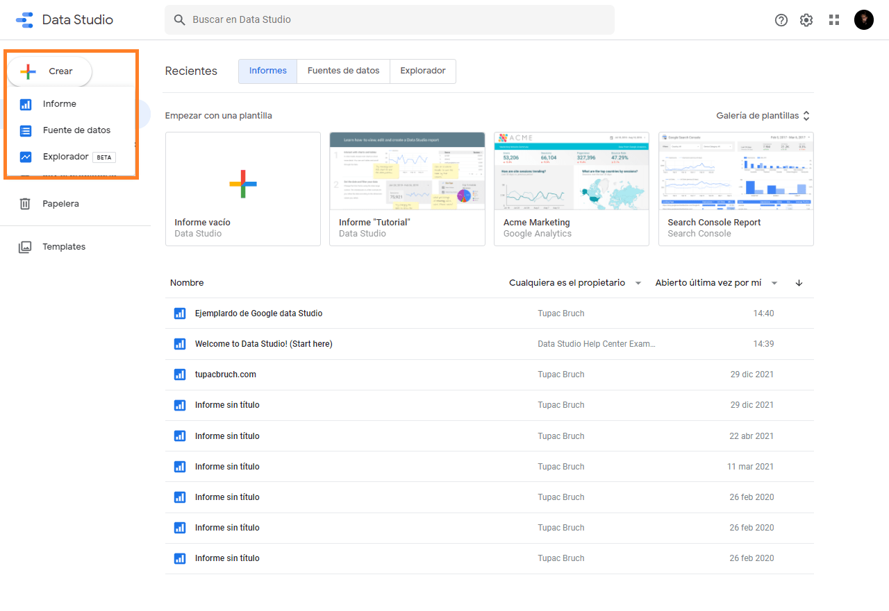Click report icon beside Ejemplardo de Google data Studio
Viewport: 889px width, 611px height.
(x=180, y=313)
